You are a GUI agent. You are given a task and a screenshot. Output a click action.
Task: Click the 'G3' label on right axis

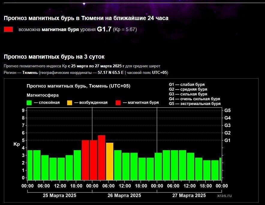tap(227, 125)
